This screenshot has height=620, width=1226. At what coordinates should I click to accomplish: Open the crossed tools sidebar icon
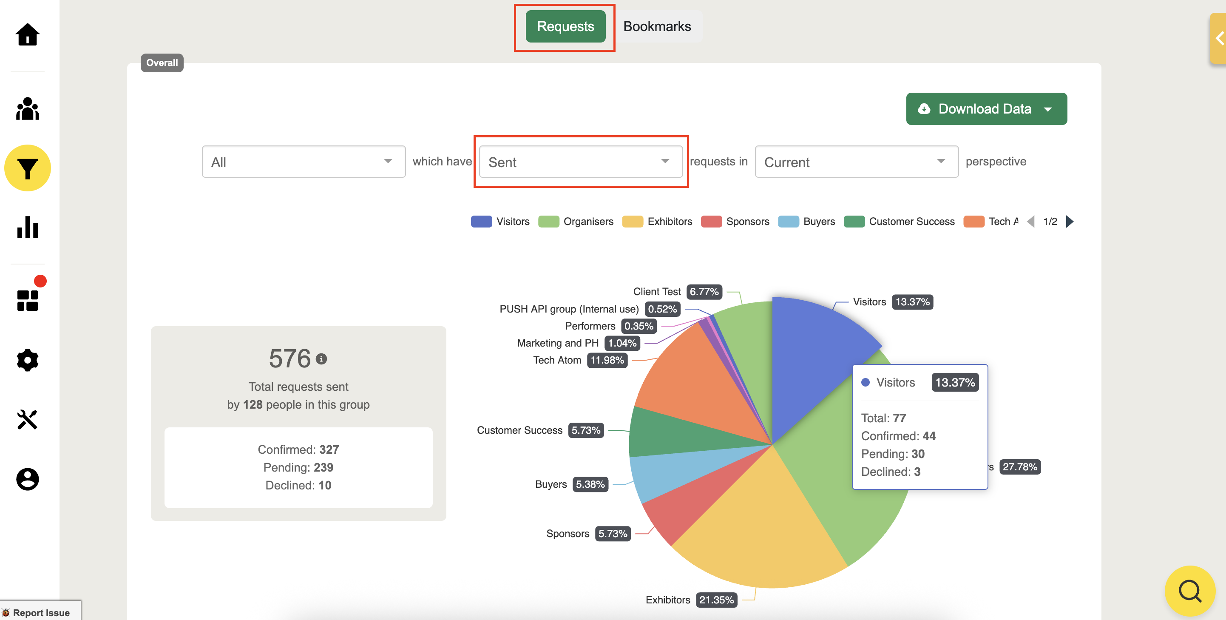click(x=27, y=420)
